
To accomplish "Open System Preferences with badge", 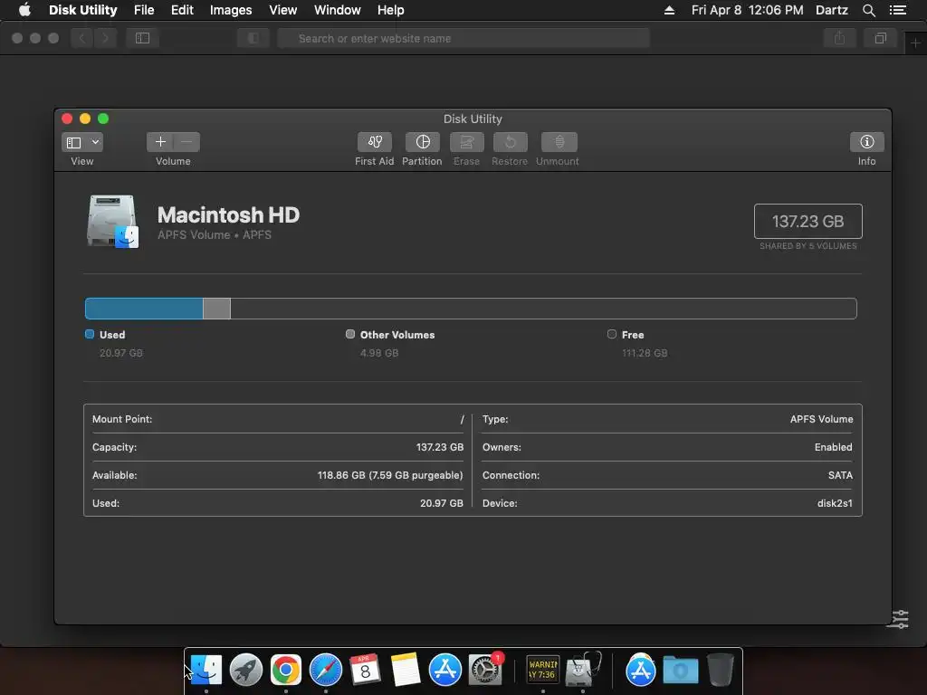I will (485, 671).
